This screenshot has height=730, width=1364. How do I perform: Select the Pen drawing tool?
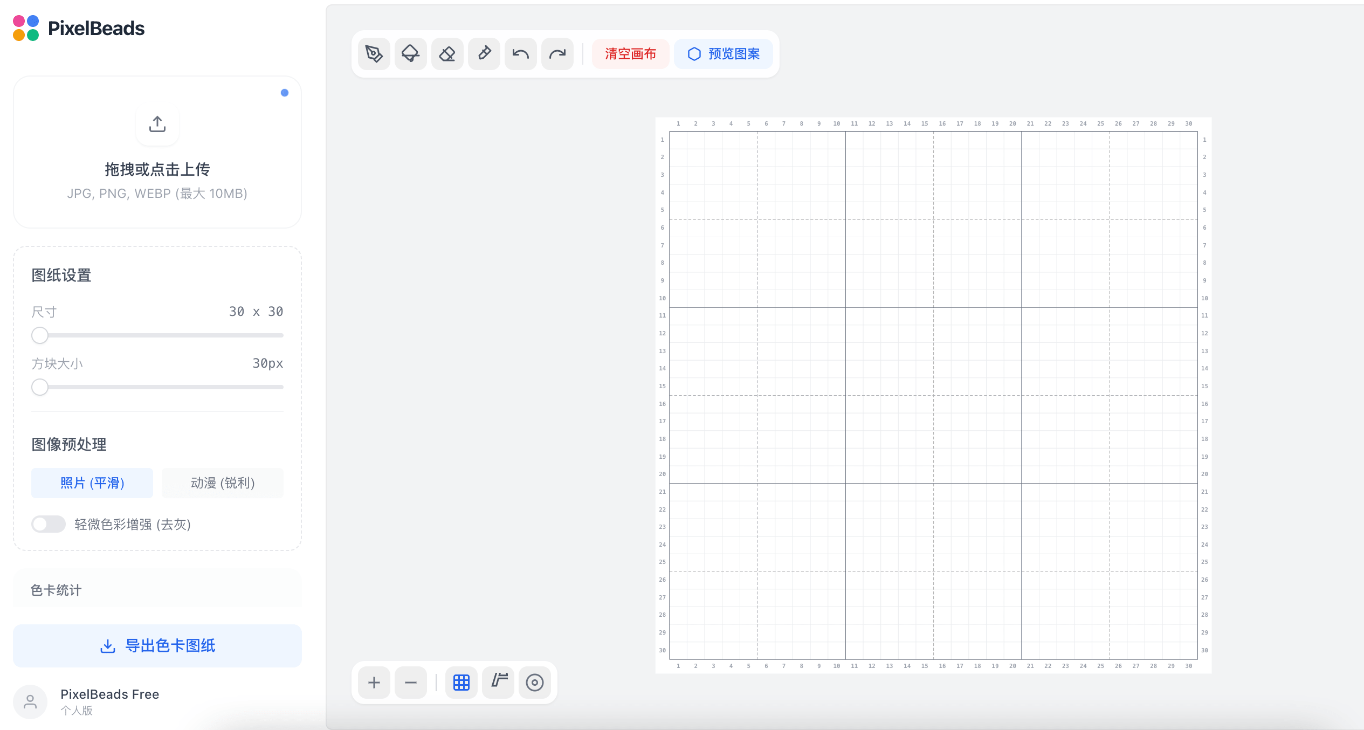click(374, 54)
